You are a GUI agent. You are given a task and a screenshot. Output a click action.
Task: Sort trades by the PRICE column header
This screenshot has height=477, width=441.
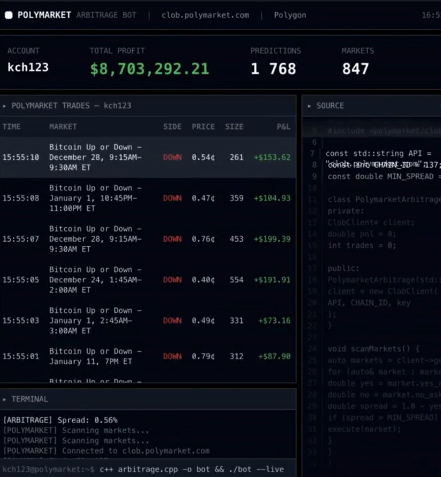tap(203, 126)
